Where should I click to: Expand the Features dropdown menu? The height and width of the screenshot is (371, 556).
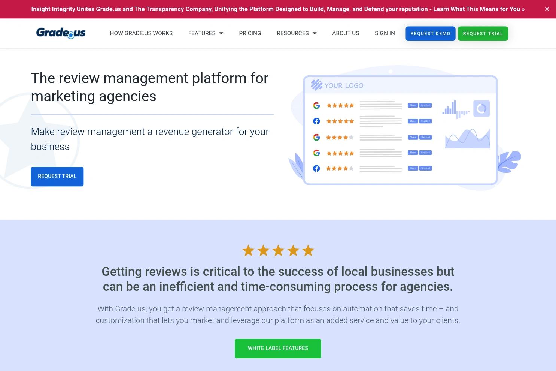click(206, 33)
